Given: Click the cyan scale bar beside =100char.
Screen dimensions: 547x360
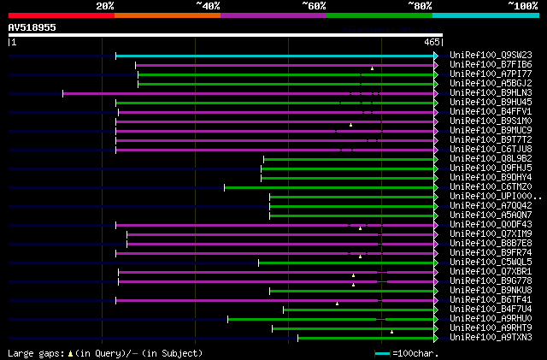Looking at the screenshot, I should [382, 354].
